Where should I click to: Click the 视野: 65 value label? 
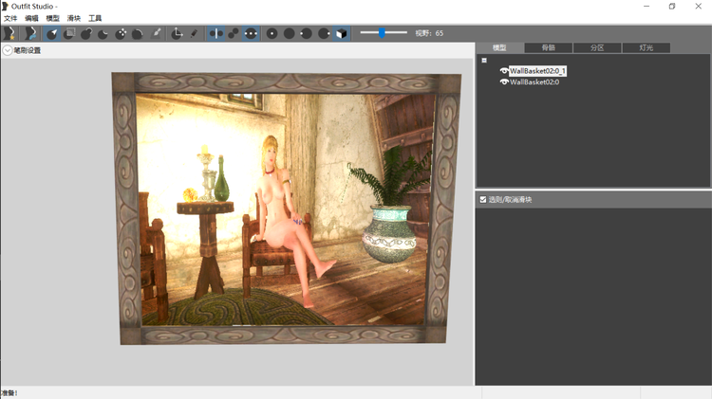pos(429,33)
